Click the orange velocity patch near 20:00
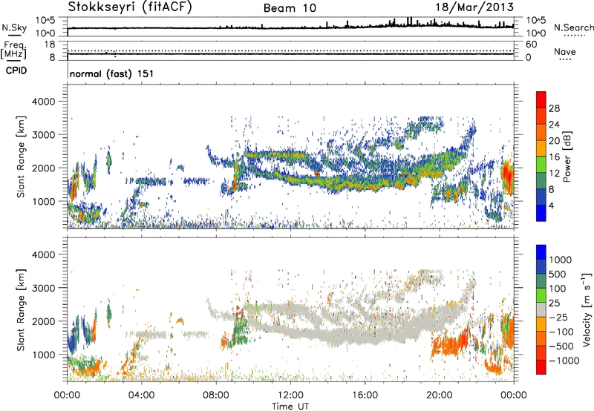 click(x=451, y=343)
